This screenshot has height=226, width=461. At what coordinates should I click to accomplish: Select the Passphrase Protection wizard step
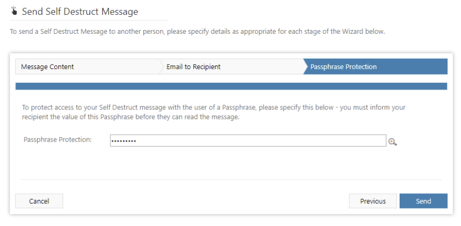click(x=343, y=67)
